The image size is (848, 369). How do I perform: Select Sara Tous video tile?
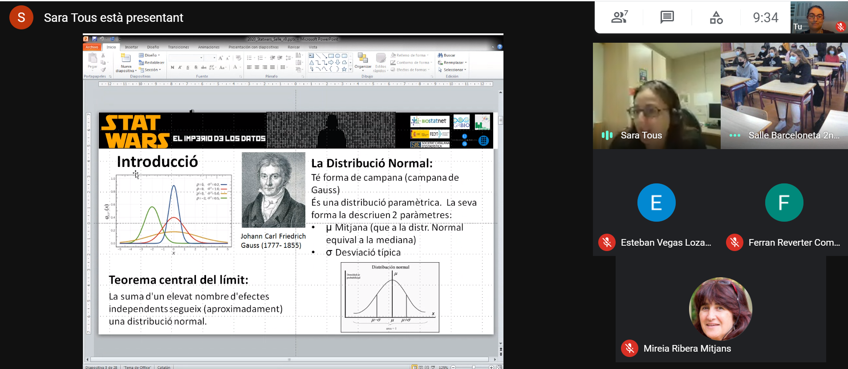657,96
